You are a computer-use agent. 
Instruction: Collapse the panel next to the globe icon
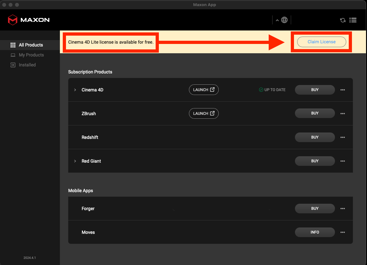277,20
